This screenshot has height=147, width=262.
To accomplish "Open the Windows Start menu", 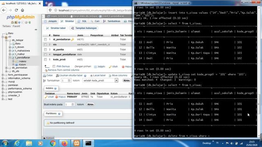I will [x=5, y=143].
